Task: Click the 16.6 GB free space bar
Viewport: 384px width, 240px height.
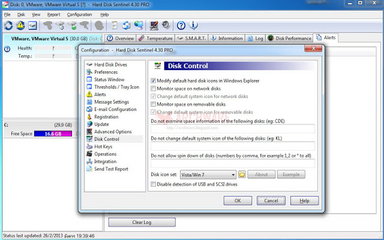Action: [53, 134]
